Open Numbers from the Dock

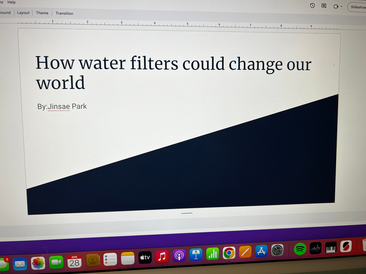point(212,254)
